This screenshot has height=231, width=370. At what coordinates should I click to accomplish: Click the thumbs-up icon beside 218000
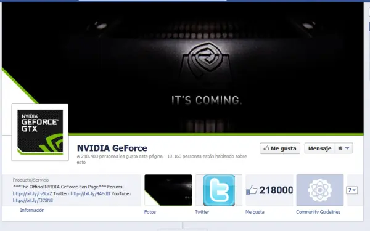pos(252,190)
